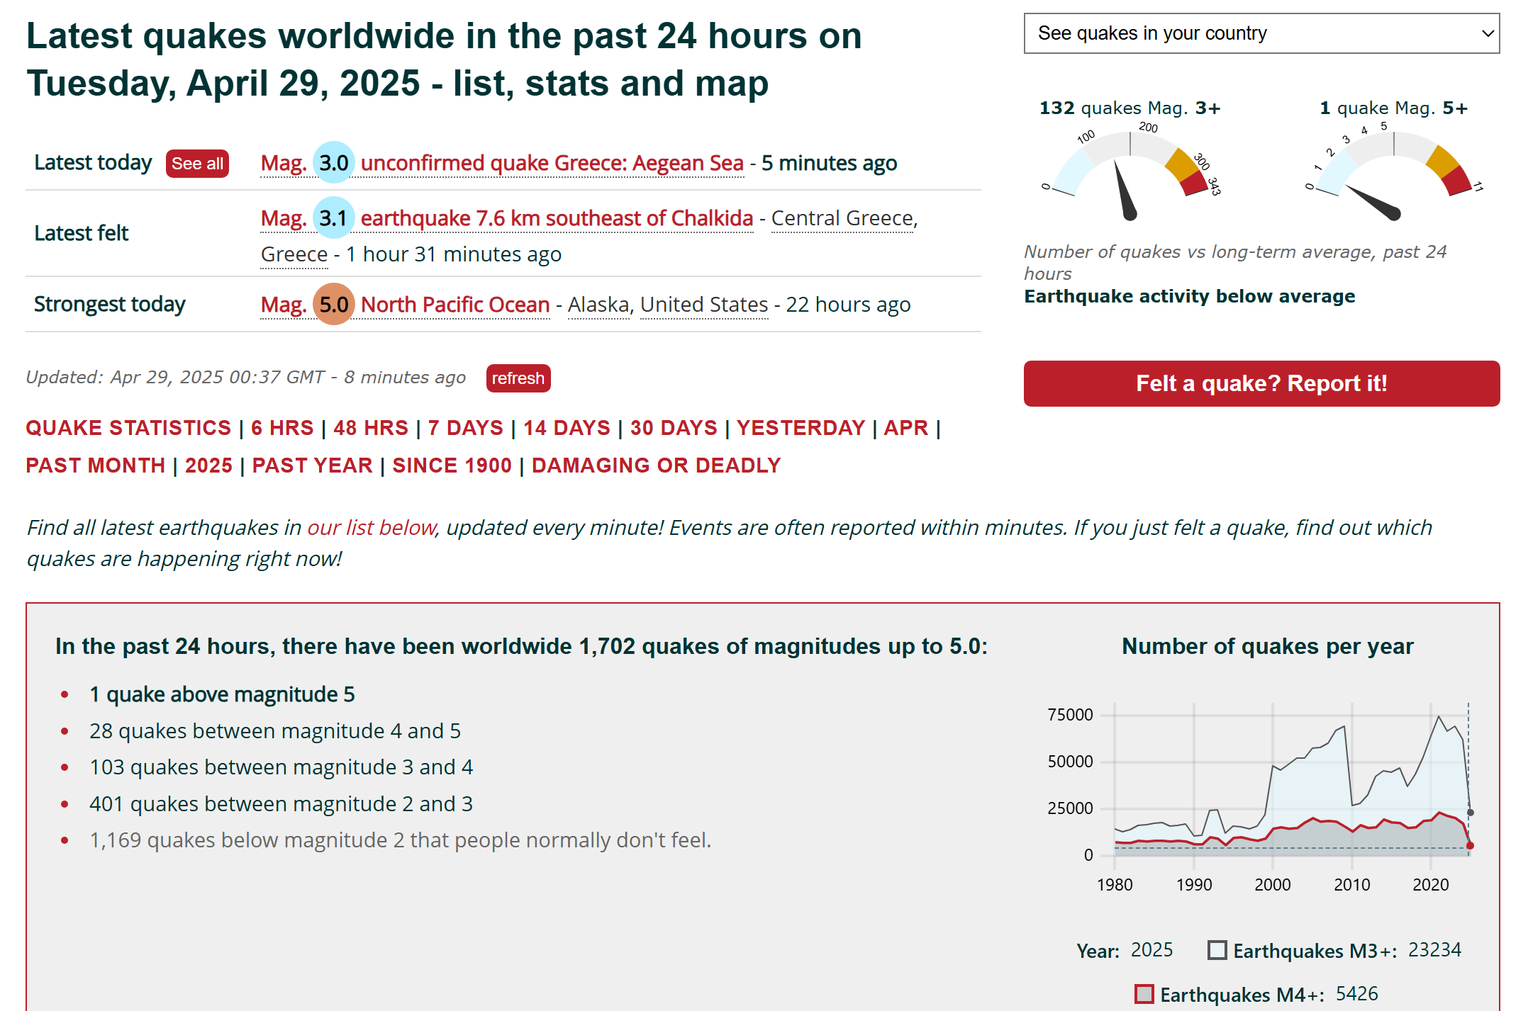Open the North Pacific Ocean quake link
Image resolution: width=1528 pixels, height=1011 pixels.
click(x=455, y=305)
